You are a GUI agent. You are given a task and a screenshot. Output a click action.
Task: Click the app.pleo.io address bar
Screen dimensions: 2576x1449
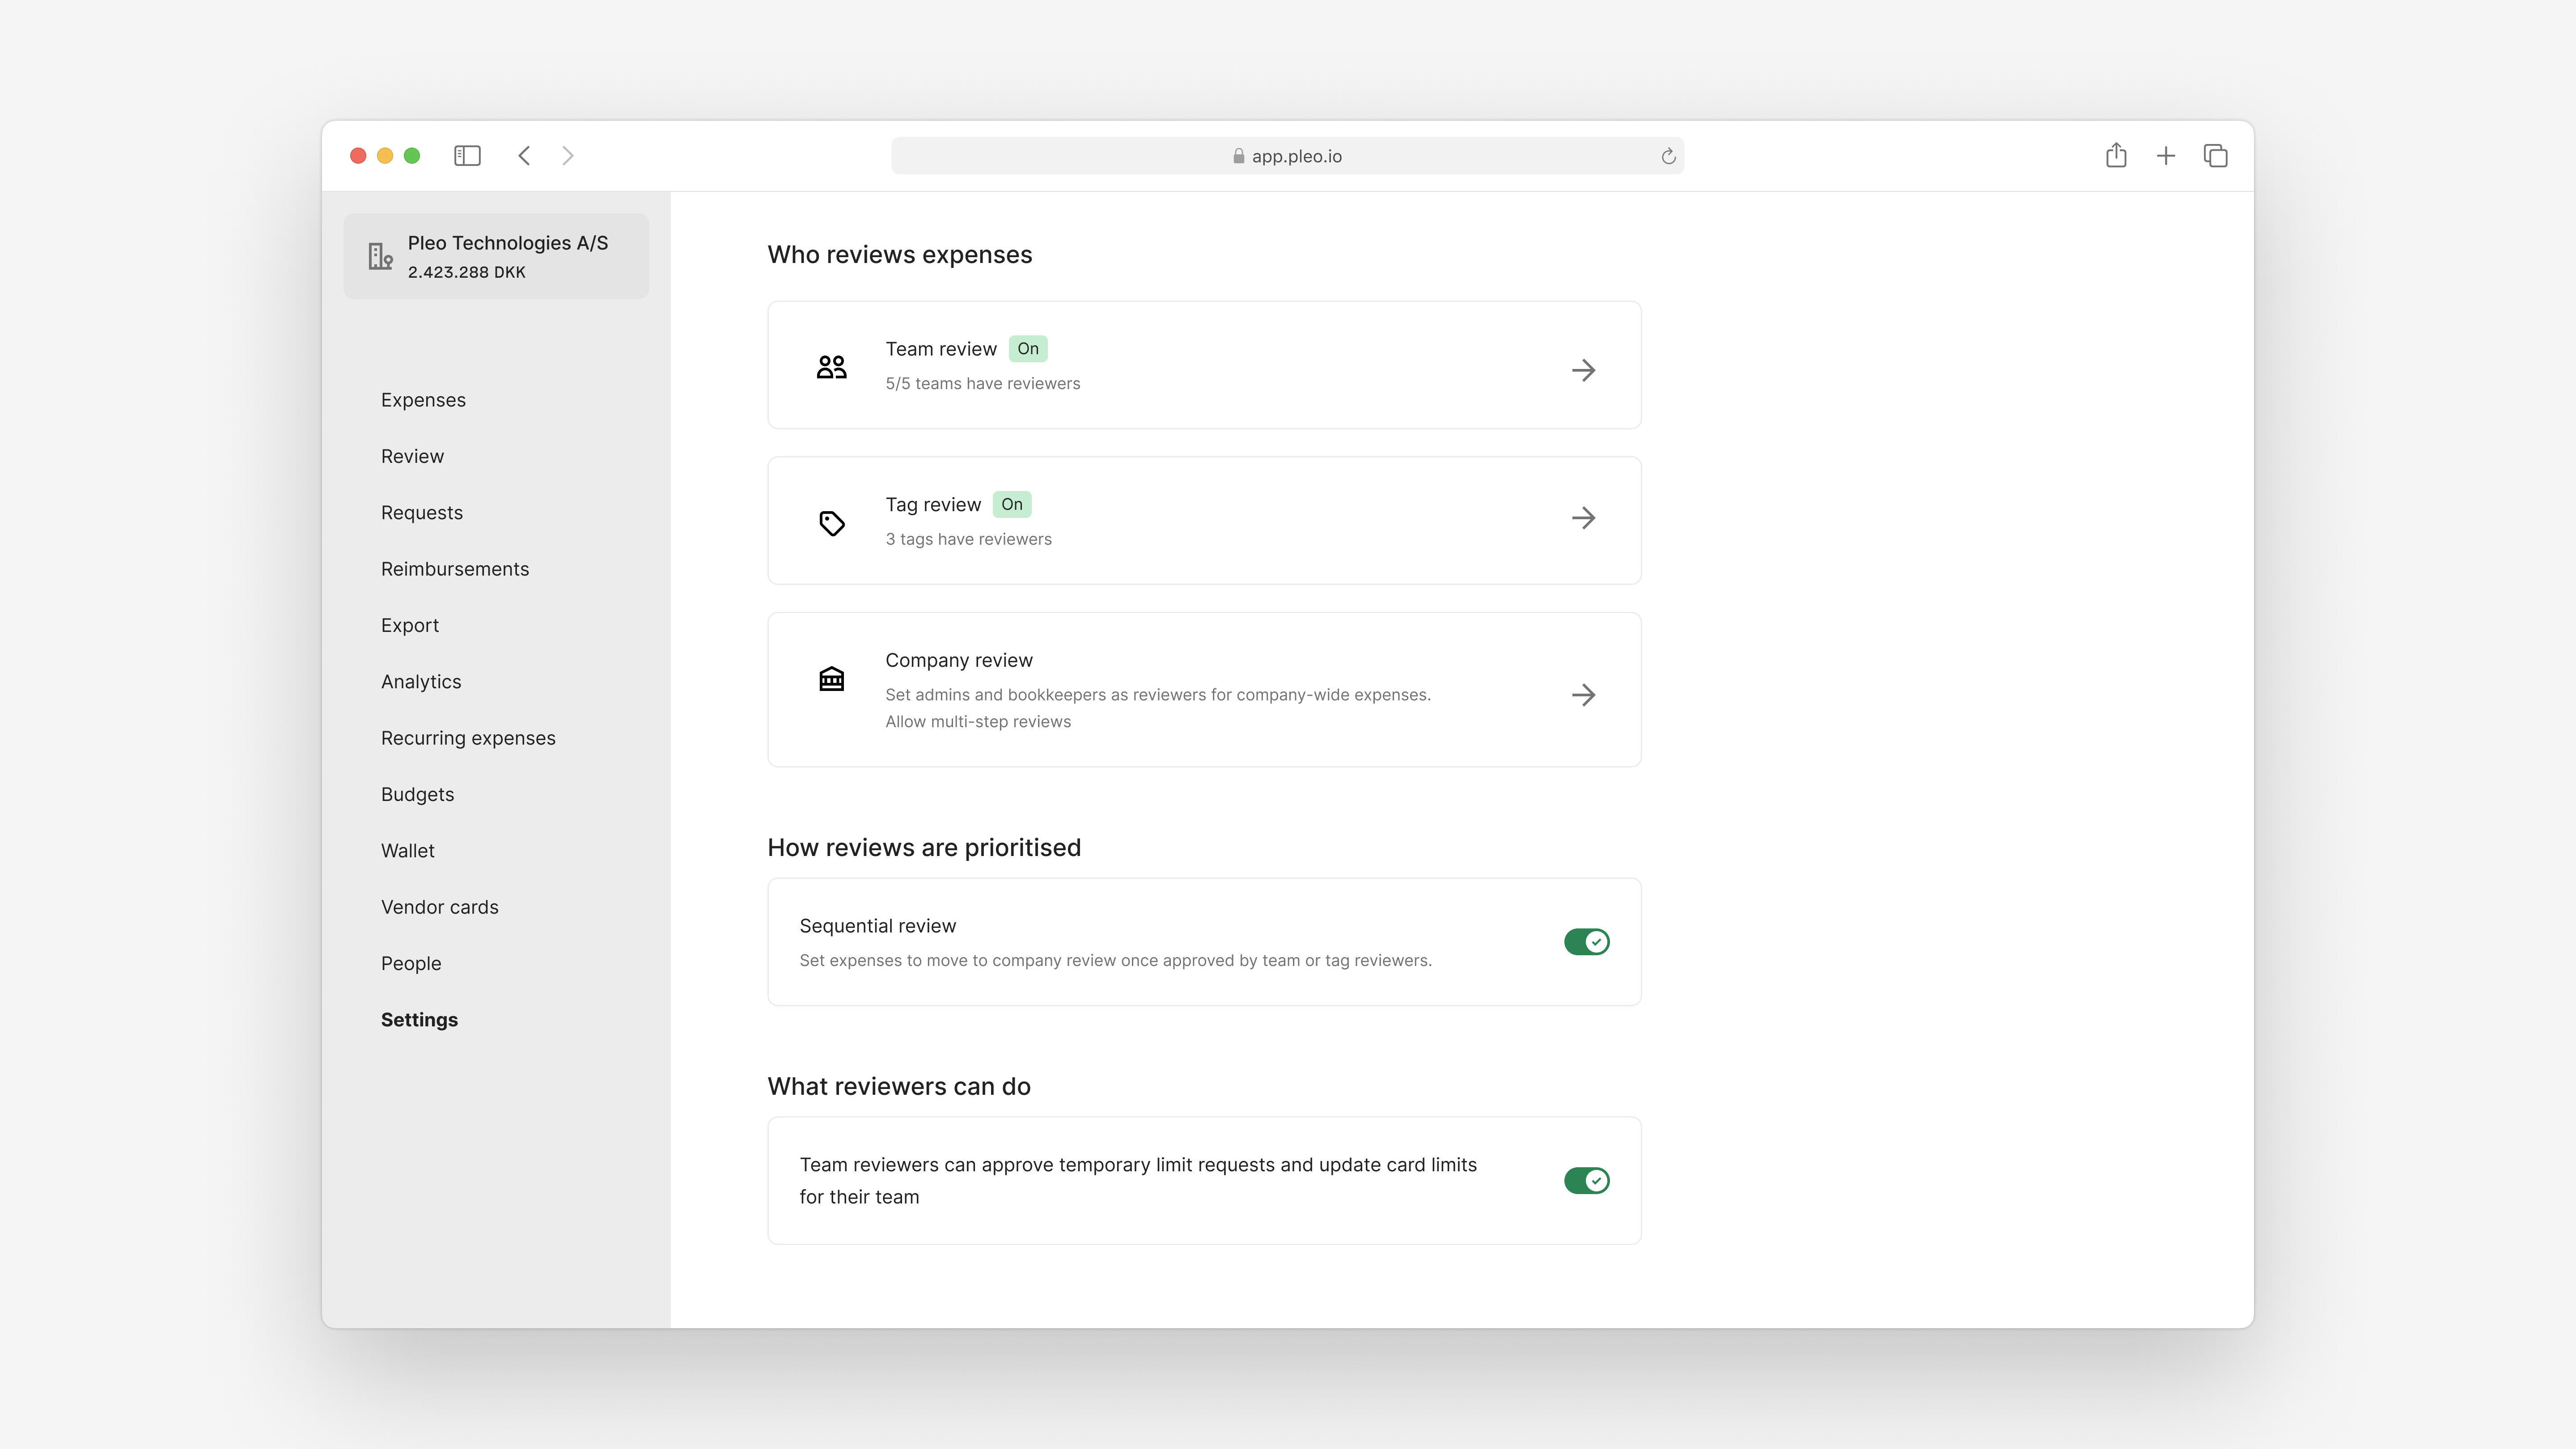1287,156
